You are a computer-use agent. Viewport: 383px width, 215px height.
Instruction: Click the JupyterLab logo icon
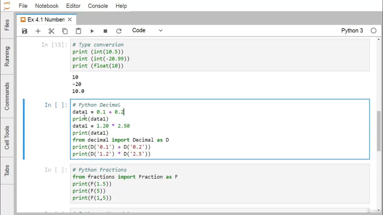7,6
